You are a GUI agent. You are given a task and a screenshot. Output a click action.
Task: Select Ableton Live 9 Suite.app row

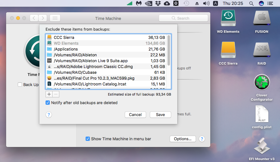(x=106, y=61)
